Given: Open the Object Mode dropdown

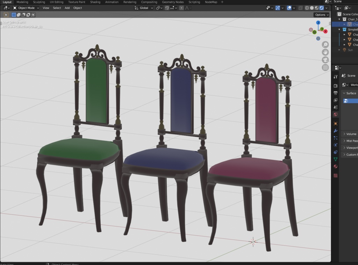Looking at the screenshot, I should coord(25,8).
